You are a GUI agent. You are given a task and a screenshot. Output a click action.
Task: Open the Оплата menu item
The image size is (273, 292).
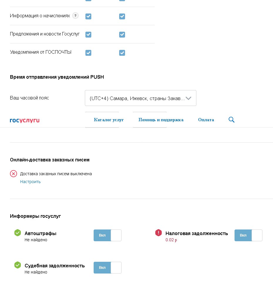[206, 120]
